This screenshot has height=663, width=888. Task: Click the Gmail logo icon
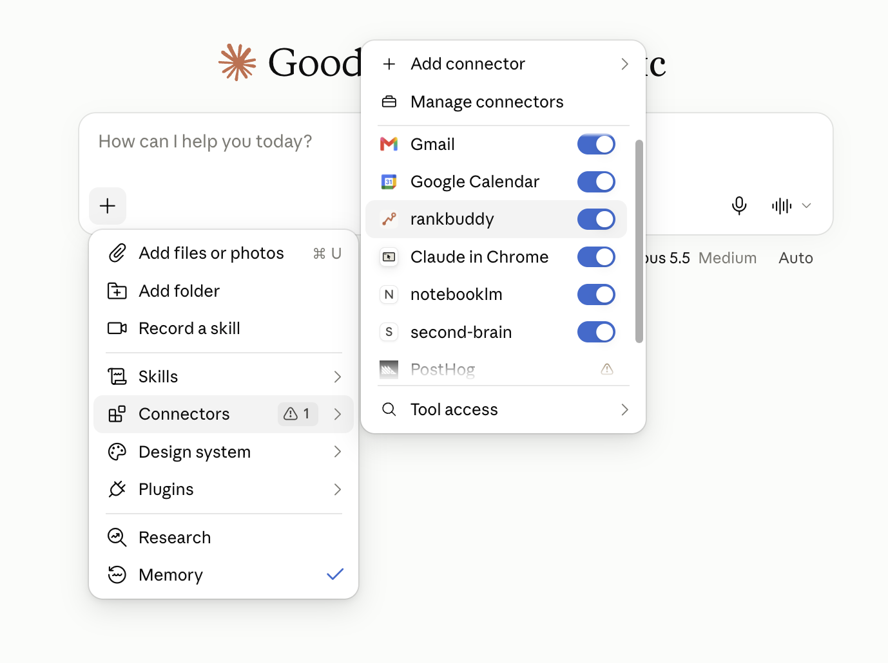pyautogui.click(x=389, y=144)
